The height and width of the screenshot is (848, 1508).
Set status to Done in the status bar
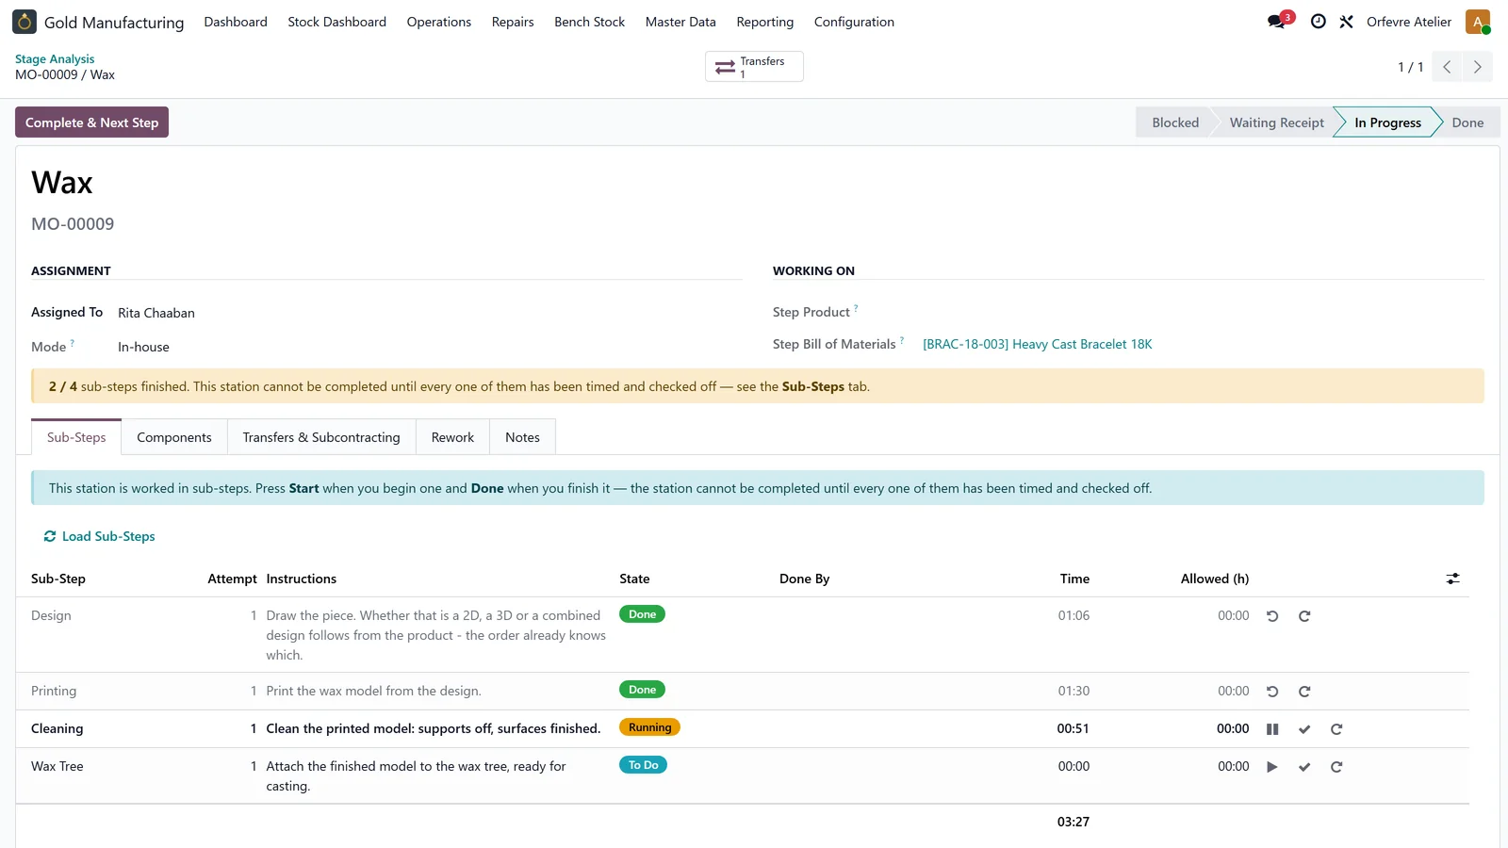click(1467, 122)
